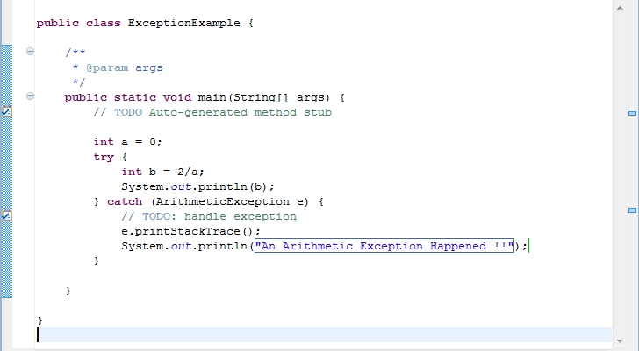The image size is (639, 351).
Task: Click the line "int b = 2/a;"
Action: click(162, 172)
